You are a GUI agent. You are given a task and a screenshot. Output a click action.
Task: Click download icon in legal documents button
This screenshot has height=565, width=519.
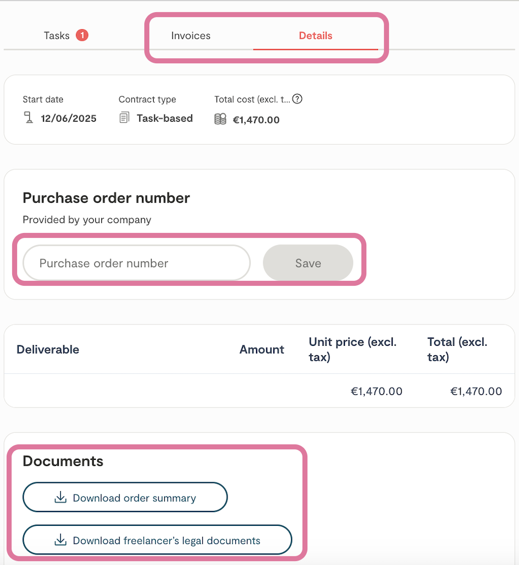(61, 540)
